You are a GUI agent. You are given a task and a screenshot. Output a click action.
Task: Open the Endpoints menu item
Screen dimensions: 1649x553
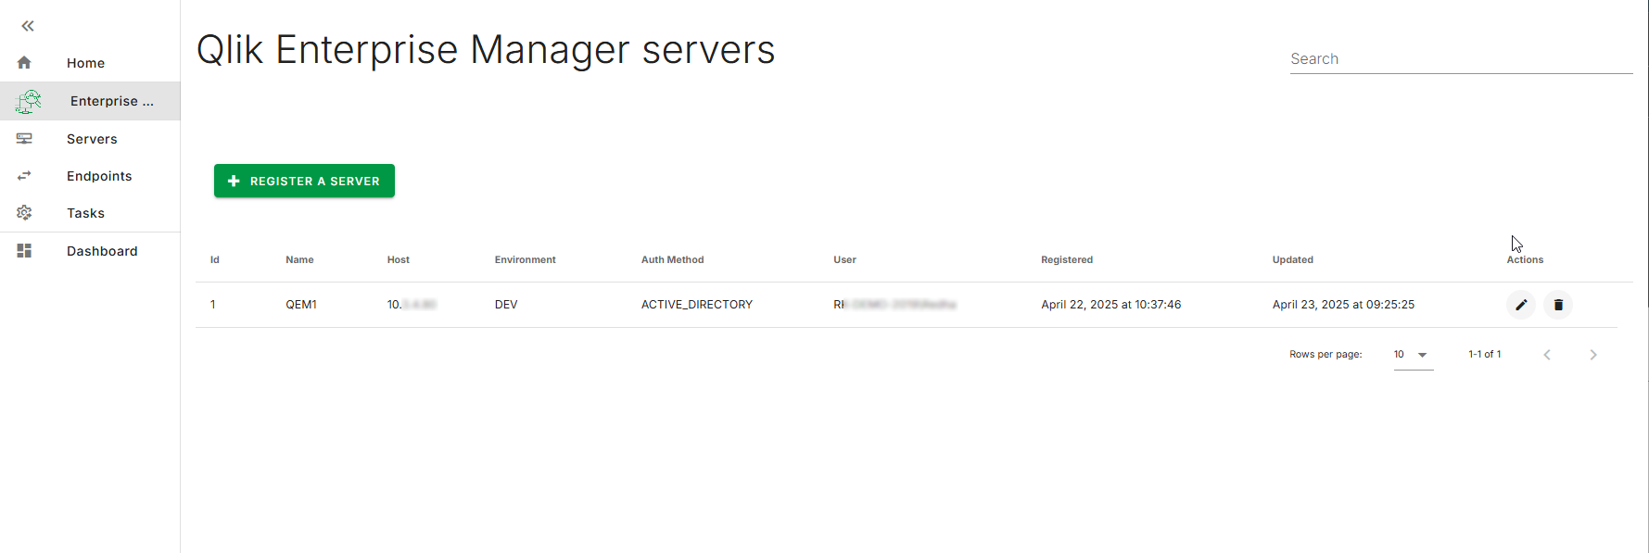99,176
